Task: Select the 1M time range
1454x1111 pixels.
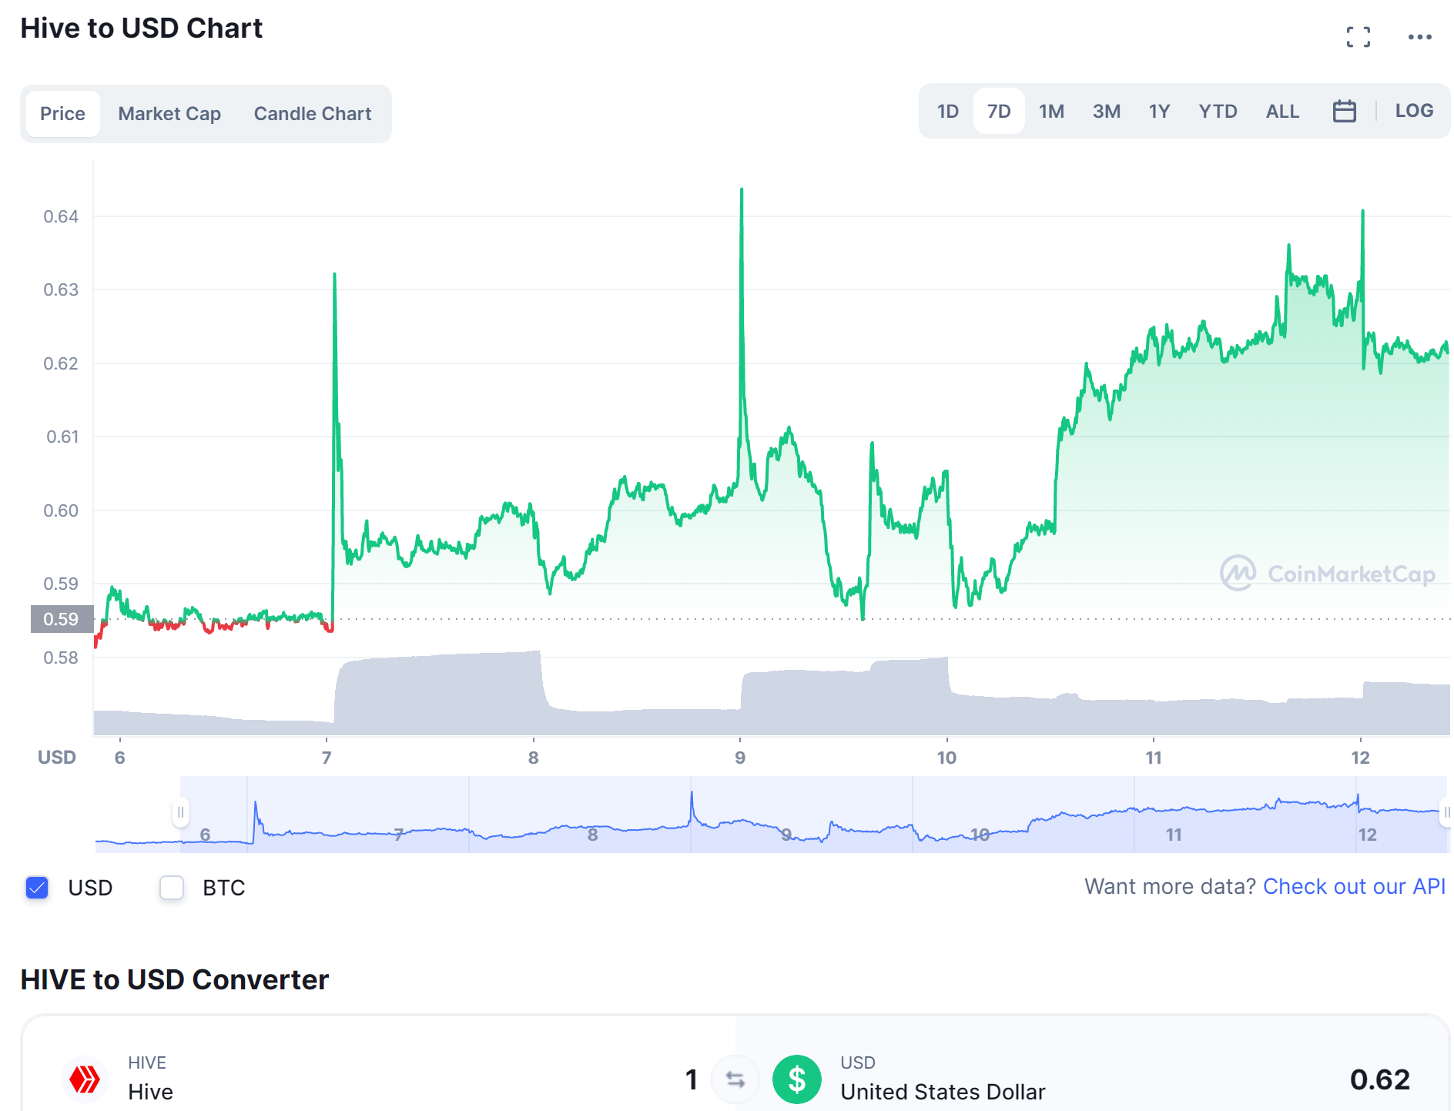Action: pos(1051,111)
